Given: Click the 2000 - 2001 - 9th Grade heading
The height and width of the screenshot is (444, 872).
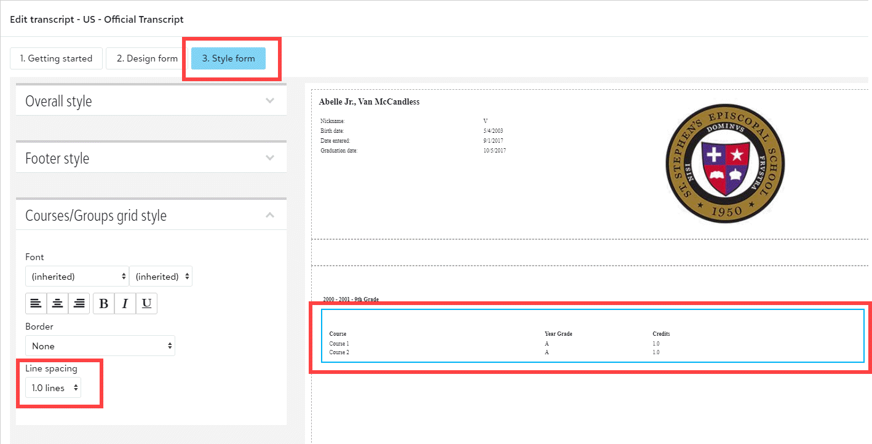Looking at the screenshot, I should [351, 299].
